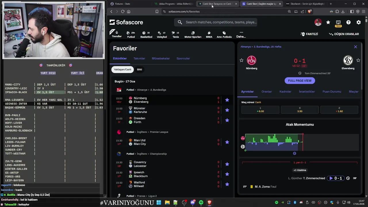Unfavorite the Nürnberg-Elversberg match star
368x207 pixels.
click(227, 100)
